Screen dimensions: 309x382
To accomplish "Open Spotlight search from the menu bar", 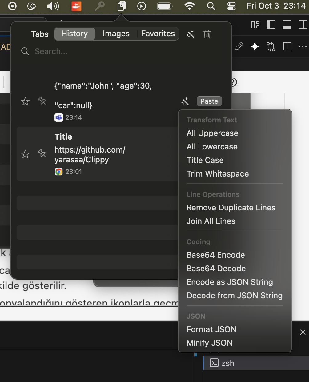I will click(211, 6).
